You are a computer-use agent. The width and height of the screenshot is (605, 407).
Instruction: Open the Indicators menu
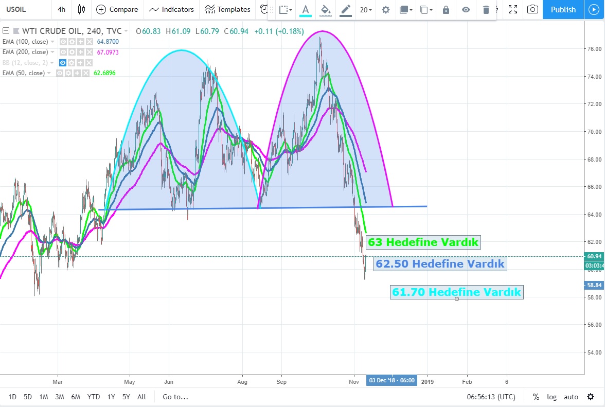click(x=172, y=9)
